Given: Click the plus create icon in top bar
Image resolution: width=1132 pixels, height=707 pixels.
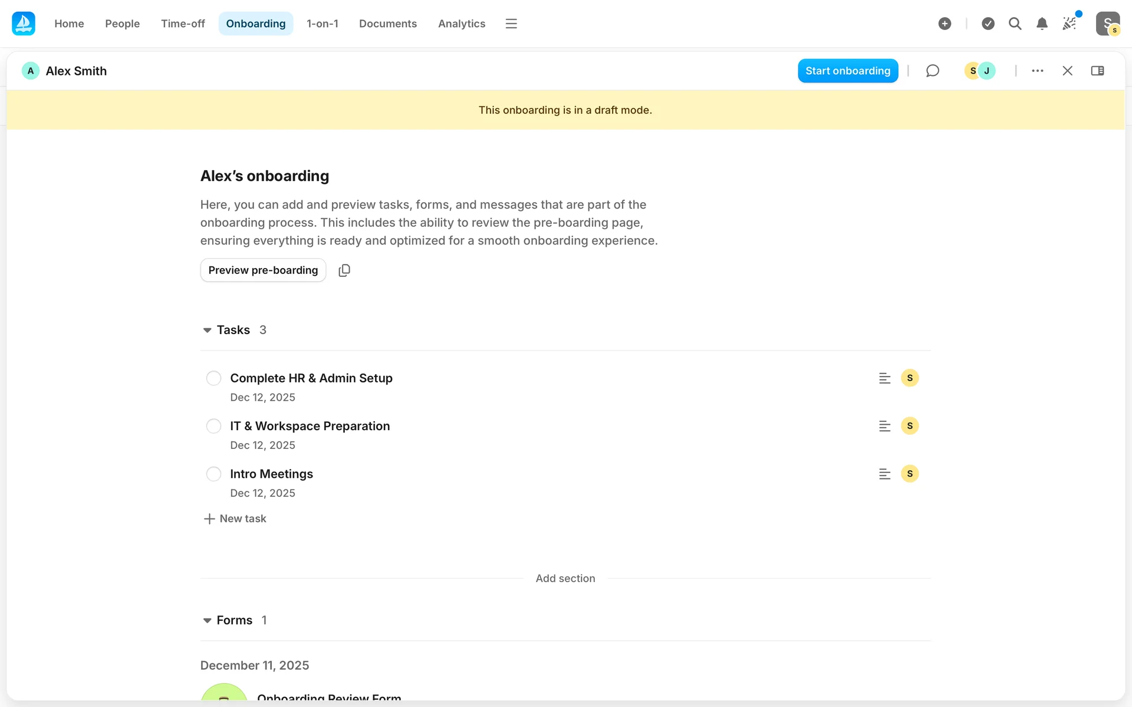Looking at the screenshot, I should 945,24.
